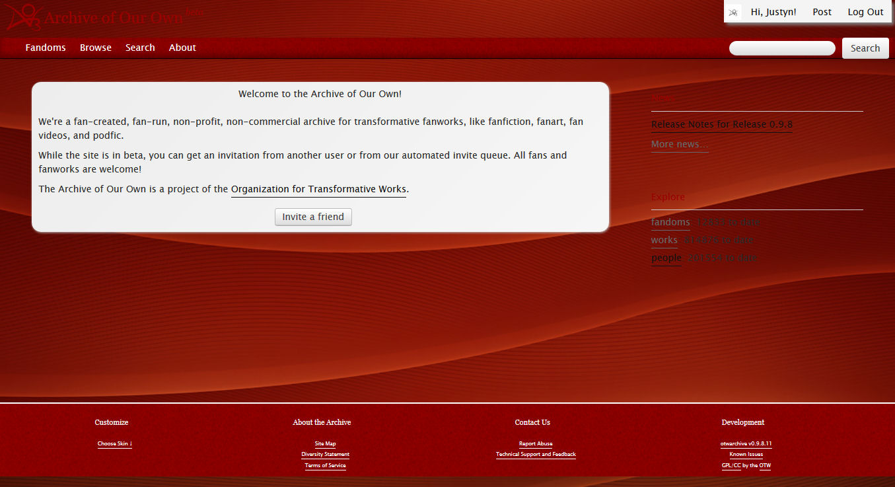The height and width of the screenshot is (487, 895).
Task: Open Technical Support and Feedback
Action: point(536,455)
